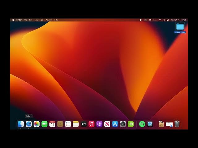Click the Wi-Fi status icon
The height and width of the screenshot is (148, 198).
tap(160, 20)
